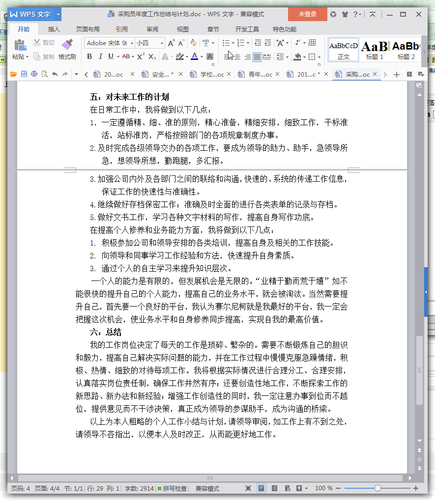Click the horizontal scrollbar at bottom

tap(210, 478)
